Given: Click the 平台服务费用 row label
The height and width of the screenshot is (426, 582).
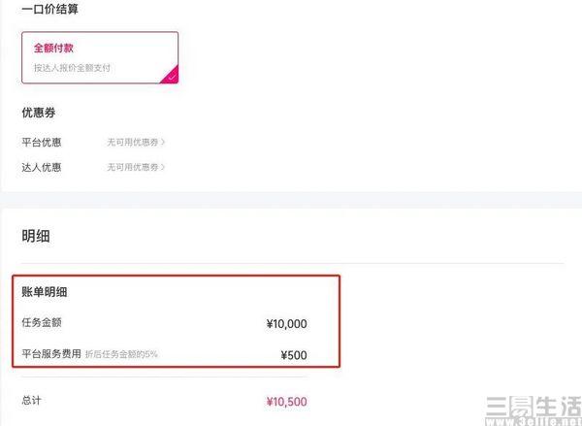Looking at the screenshot, I should [x=50, y=354].
